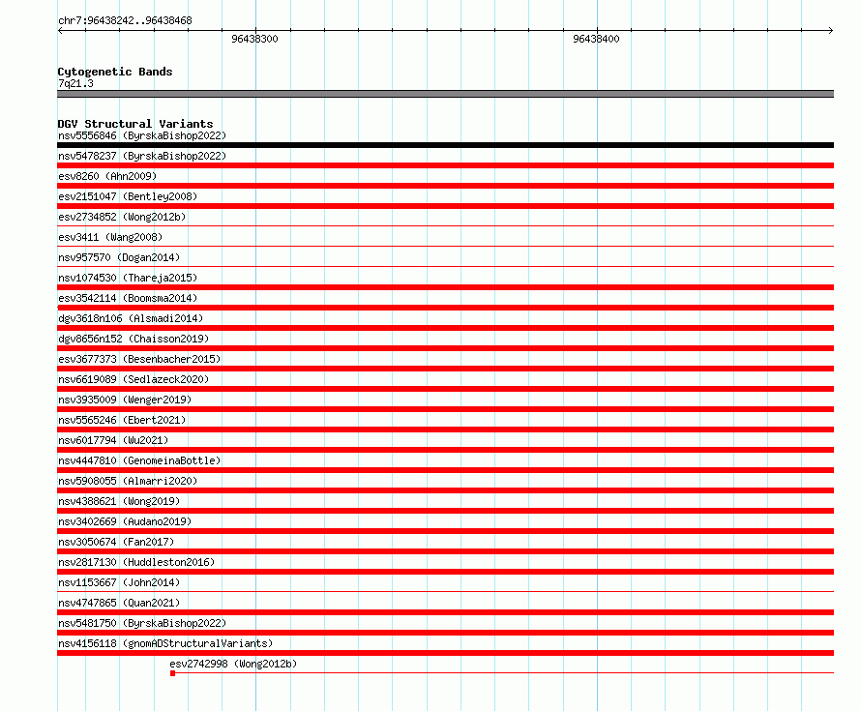Open variant dgv8656n152 (Chaisson2019)
Image resolution: width=861 pixels, height=711 pixels.
[134, 339]
